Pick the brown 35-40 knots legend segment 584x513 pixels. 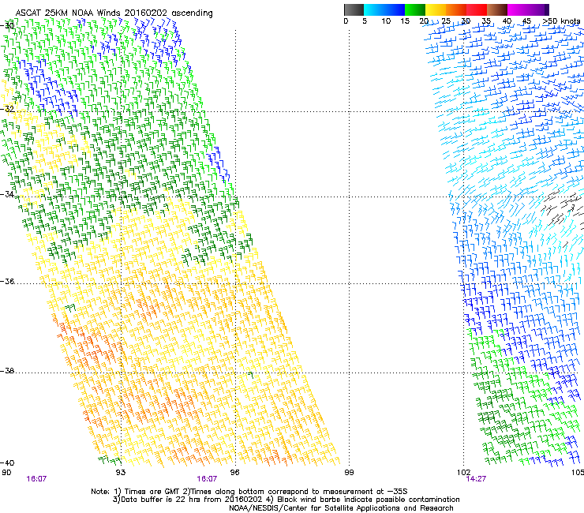point(497,9)
